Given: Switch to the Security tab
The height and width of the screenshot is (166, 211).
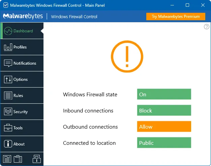Looking at the screenshot, I should pos(22,112).
